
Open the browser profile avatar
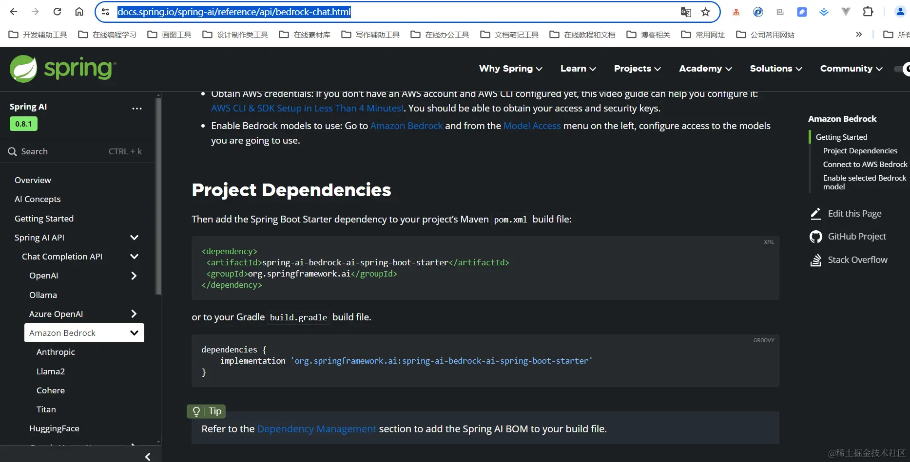click(x=900, y=12)
